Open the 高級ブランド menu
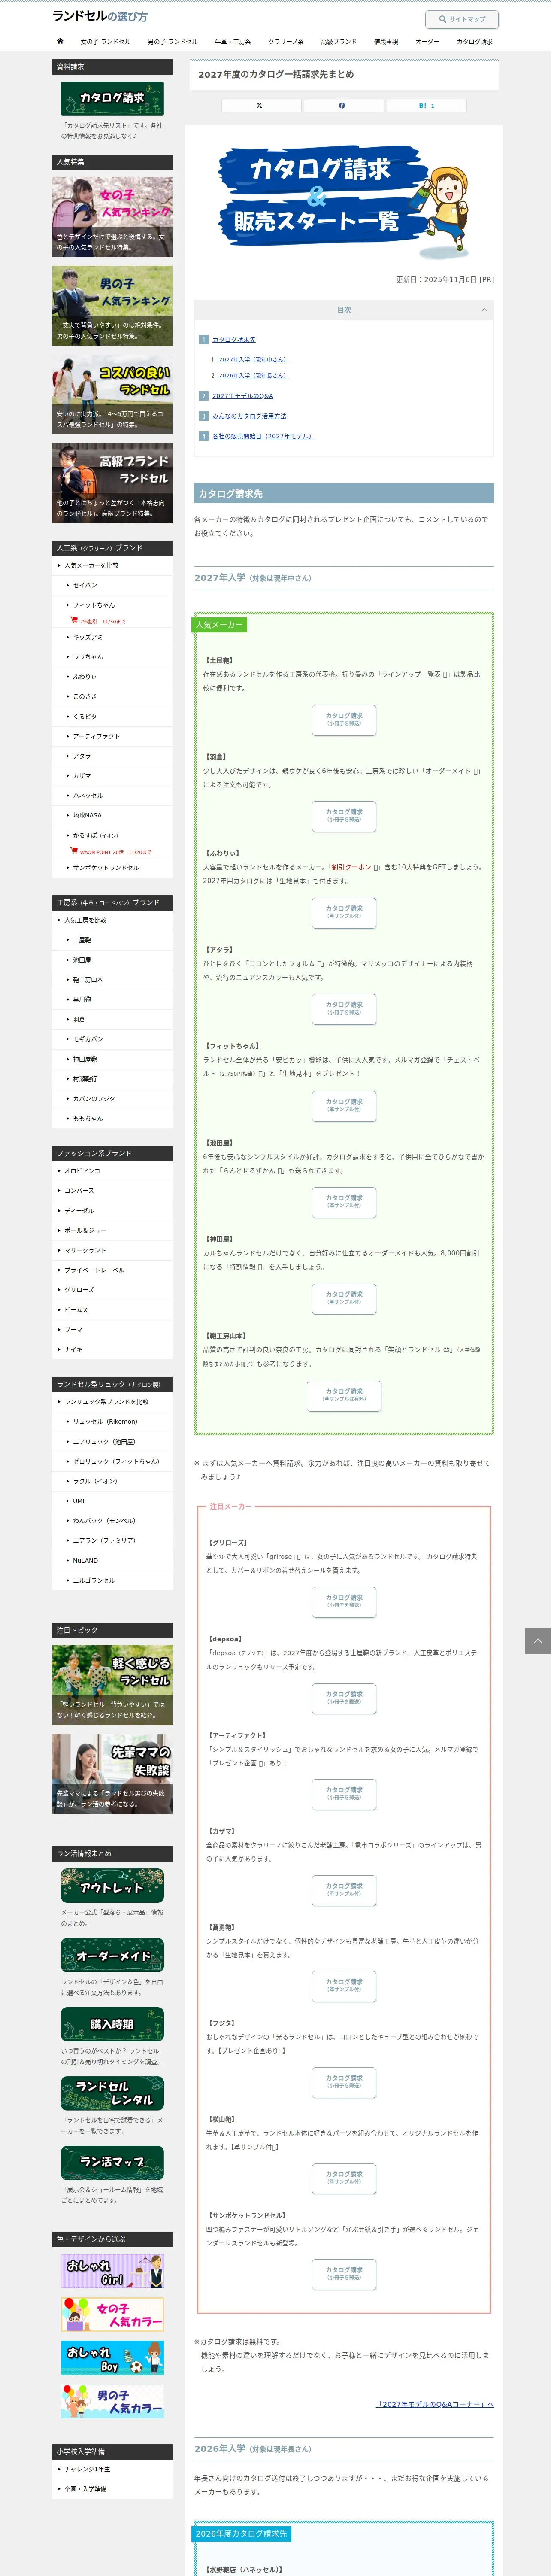Viewport: 551px width, 2576px height. coord(338,42)
